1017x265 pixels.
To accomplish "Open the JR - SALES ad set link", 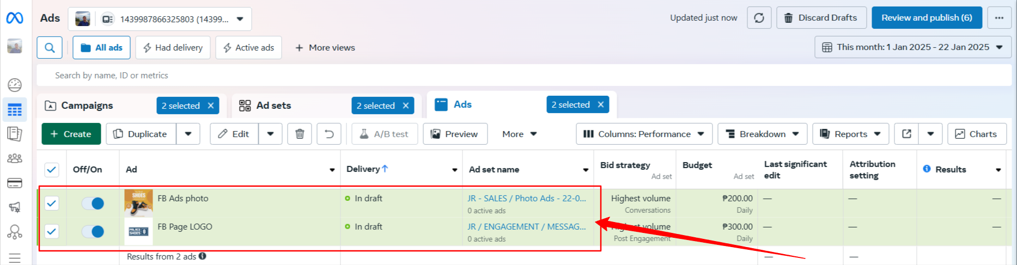I will click(x=526, y=199).
